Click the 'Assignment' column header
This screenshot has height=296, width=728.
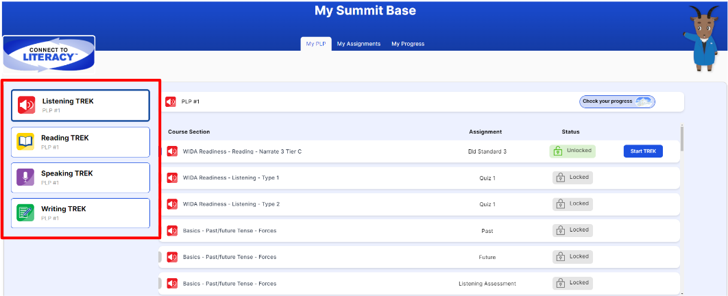pos(485,132)
